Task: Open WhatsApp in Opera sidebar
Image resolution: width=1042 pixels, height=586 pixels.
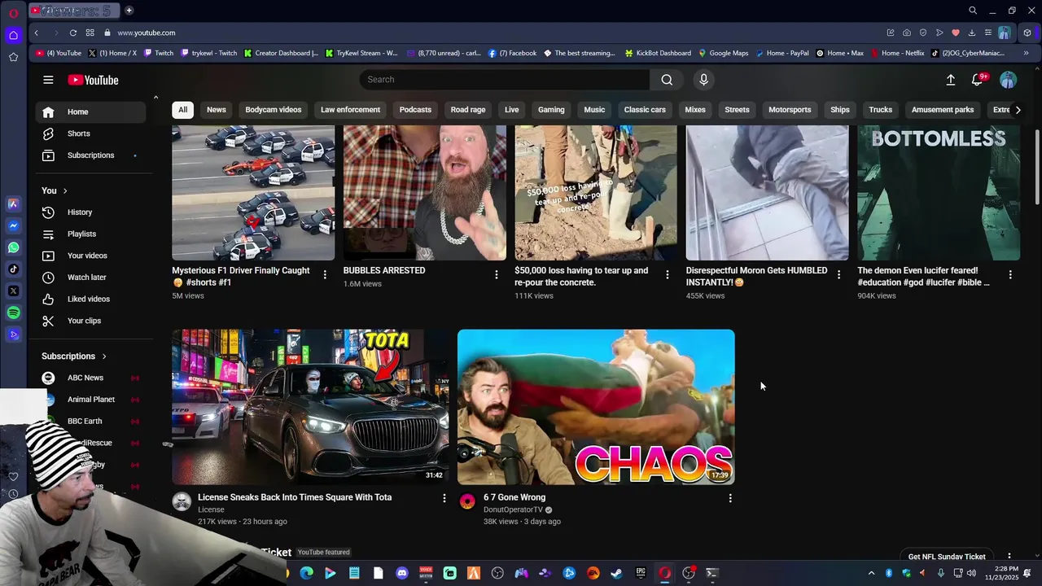Action: click(x=13, y=247)
